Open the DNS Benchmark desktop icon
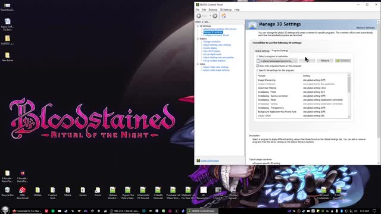 [23, 193]
